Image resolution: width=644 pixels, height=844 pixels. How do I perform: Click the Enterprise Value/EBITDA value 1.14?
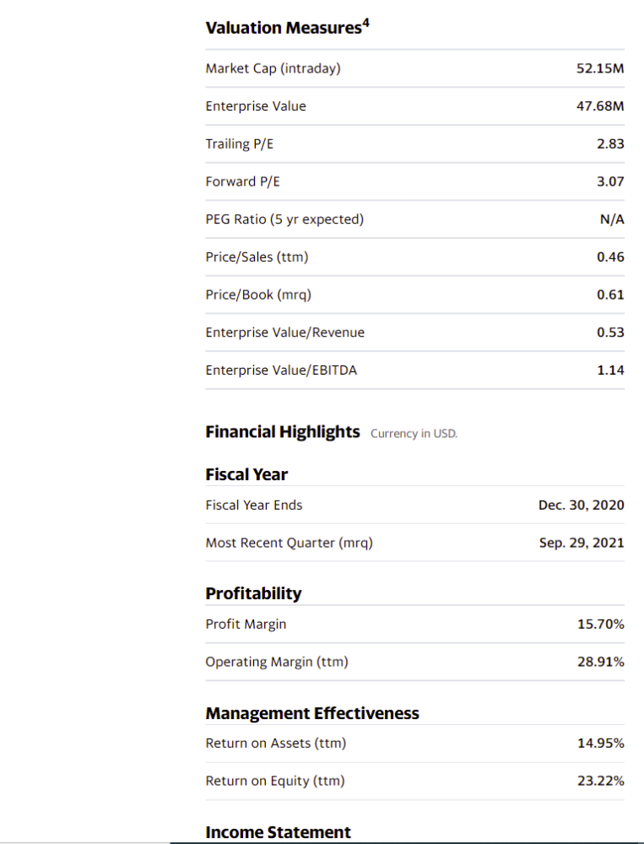610,370
